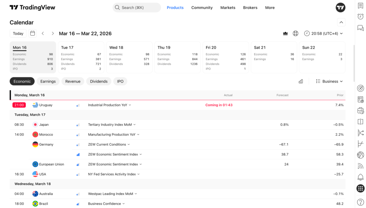
Task: Toggle the Dividends filter pill
Action: 99,81
